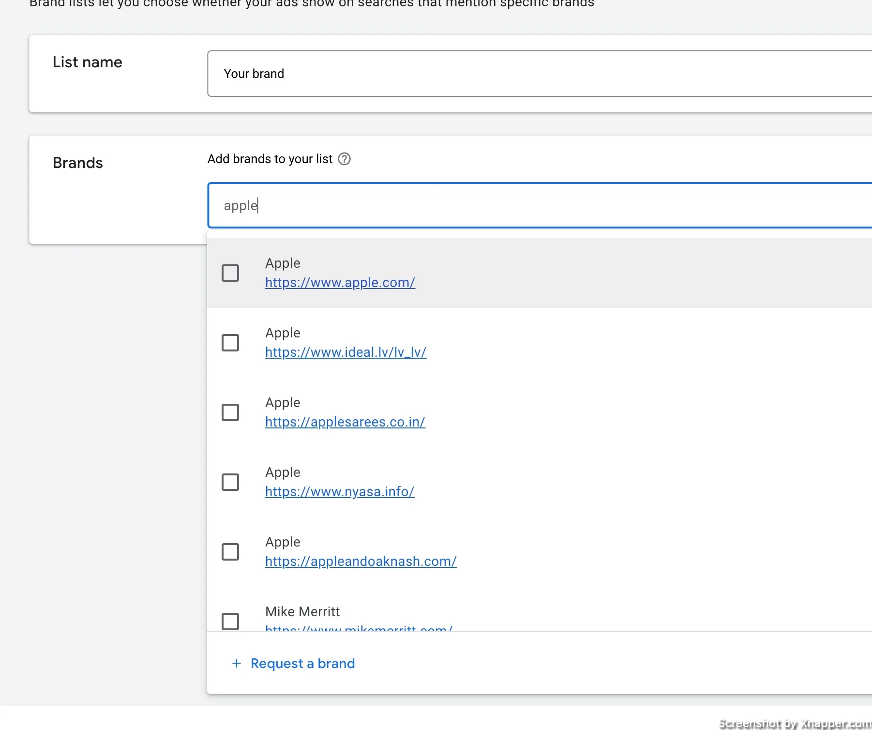Viewport: 872px width, 730px height.
Task: Select the Apple applesarees.co.in checkbox
Action: [230, 412]
